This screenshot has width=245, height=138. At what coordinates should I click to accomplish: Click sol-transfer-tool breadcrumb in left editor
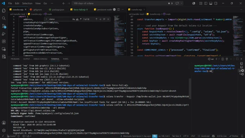[18, 14]
